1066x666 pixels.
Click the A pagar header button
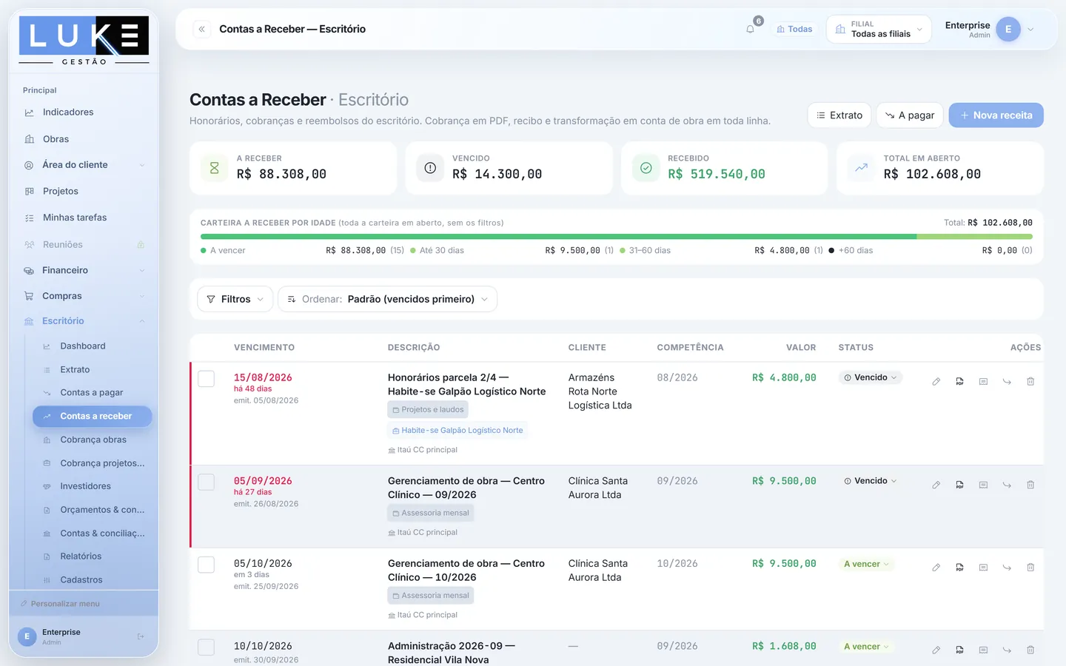(x=910, y=115)
